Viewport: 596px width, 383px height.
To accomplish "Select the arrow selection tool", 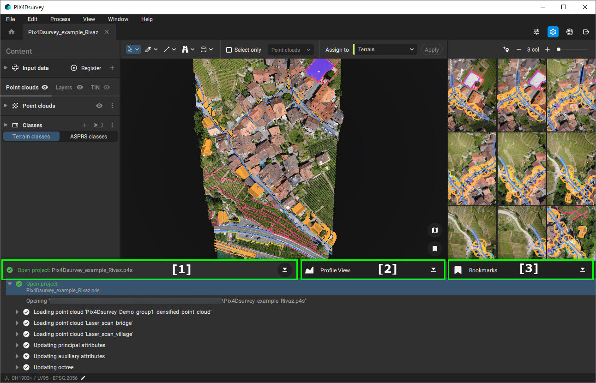I will 131,49.
